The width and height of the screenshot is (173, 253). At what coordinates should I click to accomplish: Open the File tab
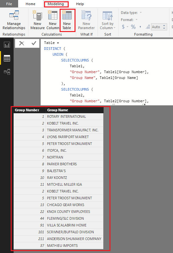tap(9, 4)
